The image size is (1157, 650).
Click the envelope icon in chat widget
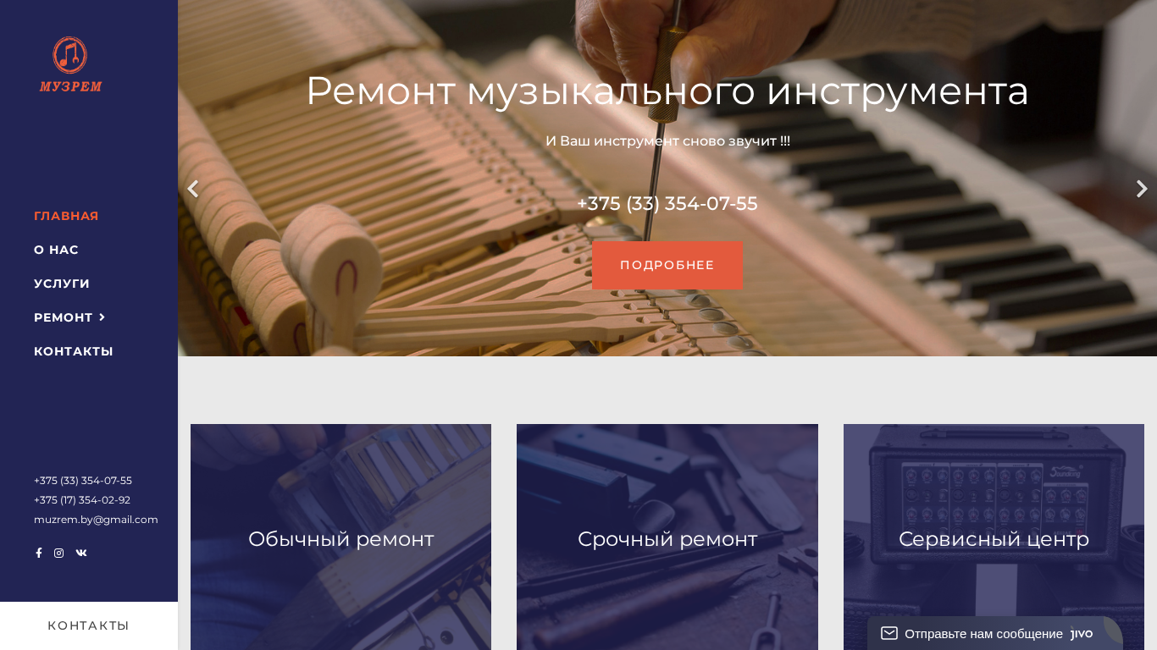(889, 633)
